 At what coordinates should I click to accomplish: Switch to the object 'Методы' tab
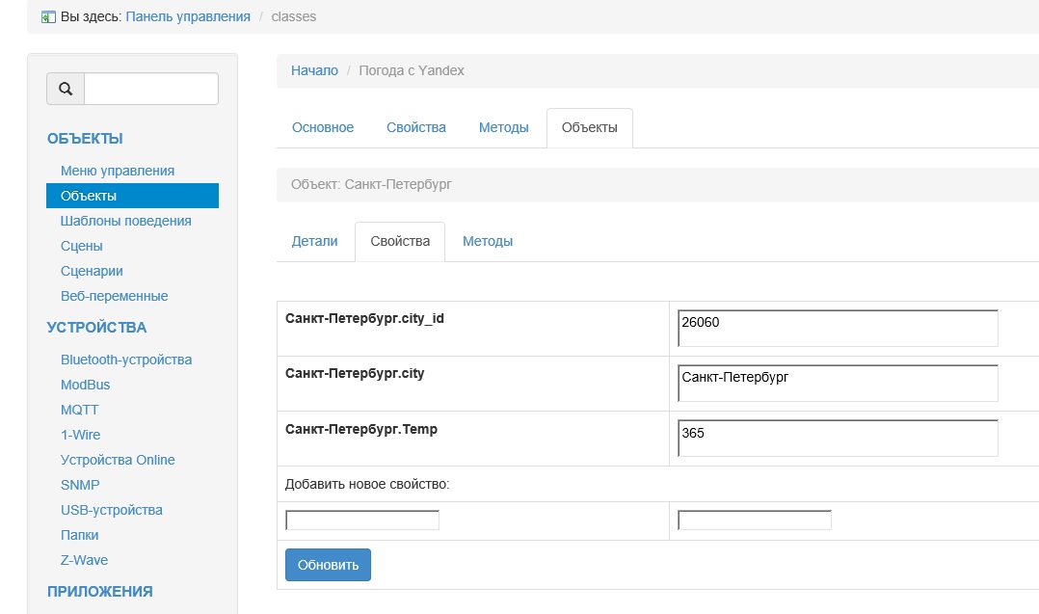pos(488,241)
